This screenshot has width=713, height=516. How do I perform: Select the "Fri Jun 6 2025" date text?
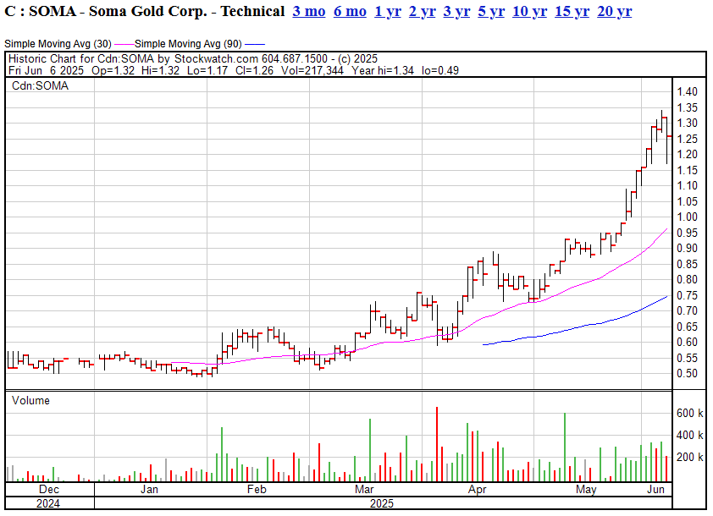point(46,71)
